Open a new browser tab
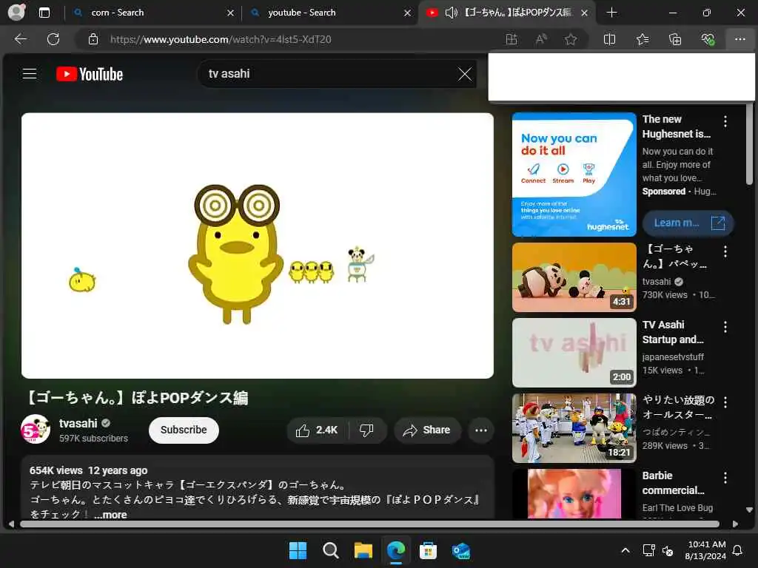The width and height of the screenshot is (758, 568). click(611, 13)
